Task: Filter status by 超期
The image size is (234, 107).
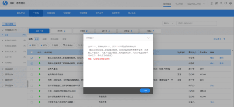Action: click(45, 39)
